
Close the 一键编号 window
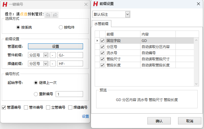tap(86, 4)
